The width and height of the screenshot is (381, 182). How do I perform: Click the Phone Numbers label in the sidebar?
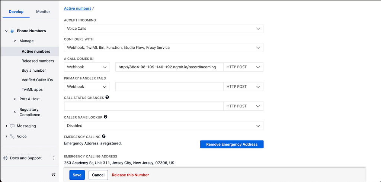pos(31,31)
